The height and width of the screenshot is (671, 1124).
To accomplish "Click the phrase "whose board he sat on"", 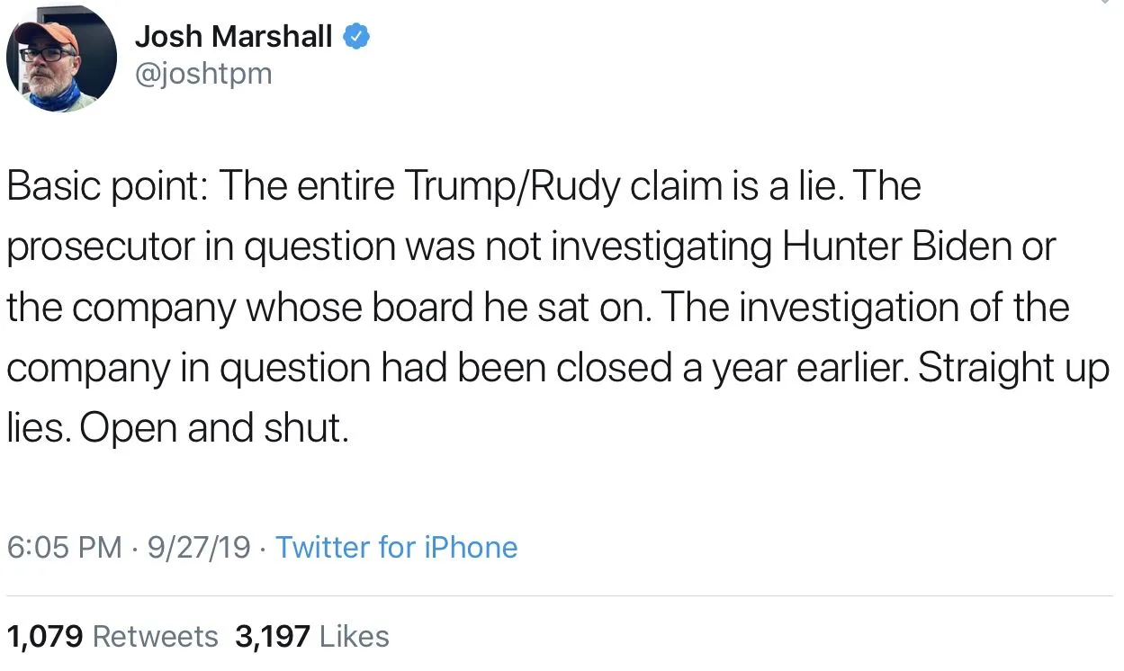I will 446,308.
